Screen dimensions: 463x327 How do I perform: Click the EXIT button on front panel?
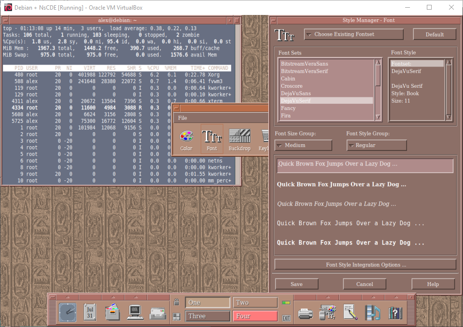(286, 318)
